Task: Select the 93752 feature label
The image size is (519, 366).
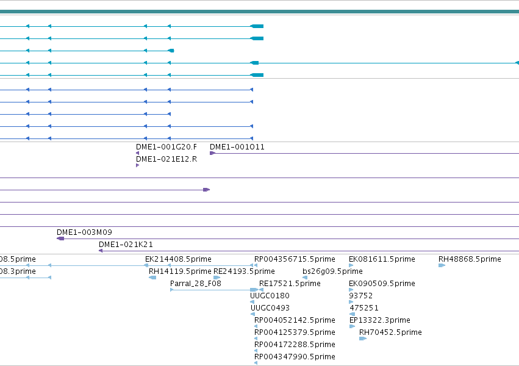Action: [x=361, y=296]
